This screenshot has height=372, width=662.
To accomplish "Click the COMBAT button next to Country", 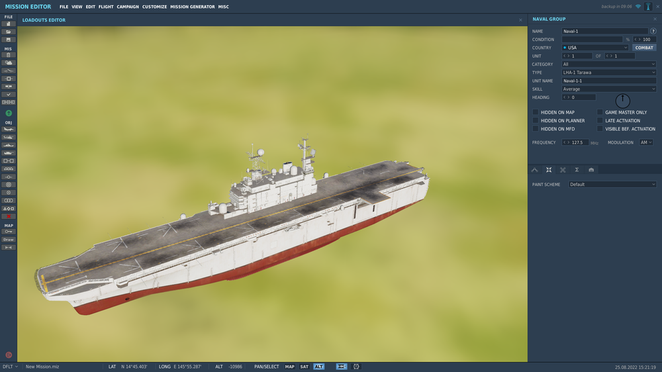I will click(x=644, y=48).
